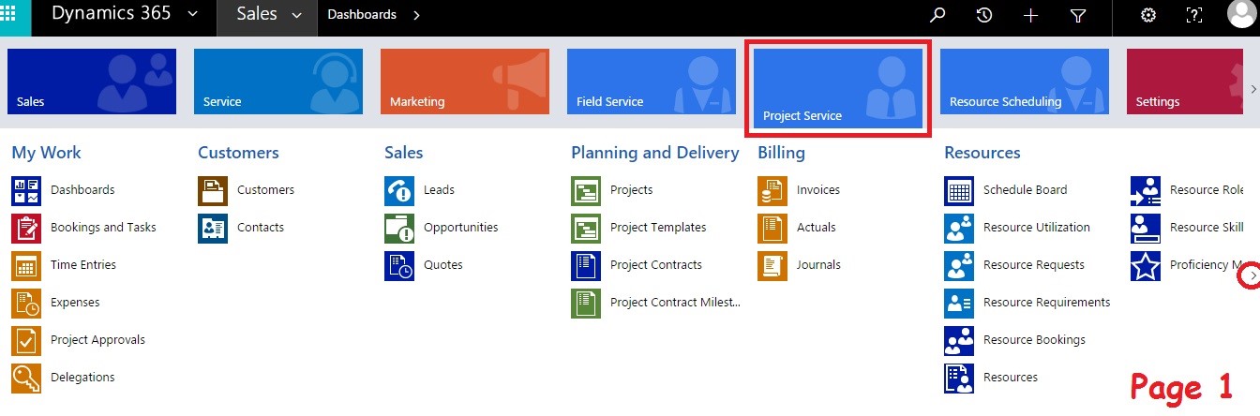Expand the Sales module dropdown
The image size is (1260, 416).
coord(297,15)
